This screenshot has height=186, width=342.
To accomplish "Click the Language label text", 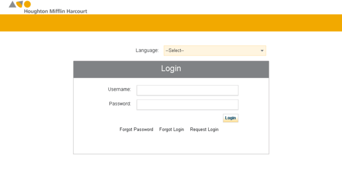I will 147,50.
